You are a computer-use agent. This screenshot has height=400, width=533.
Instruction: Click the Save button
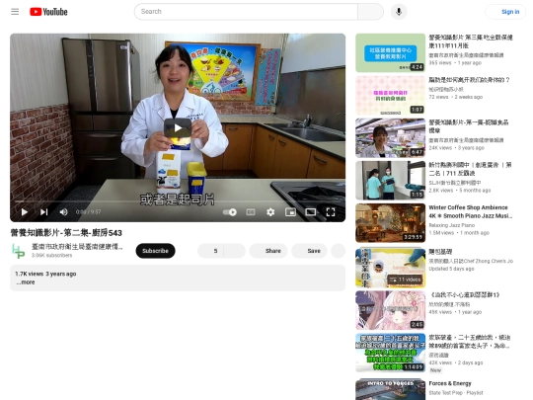pyautogui.click(x=309, y=251)
